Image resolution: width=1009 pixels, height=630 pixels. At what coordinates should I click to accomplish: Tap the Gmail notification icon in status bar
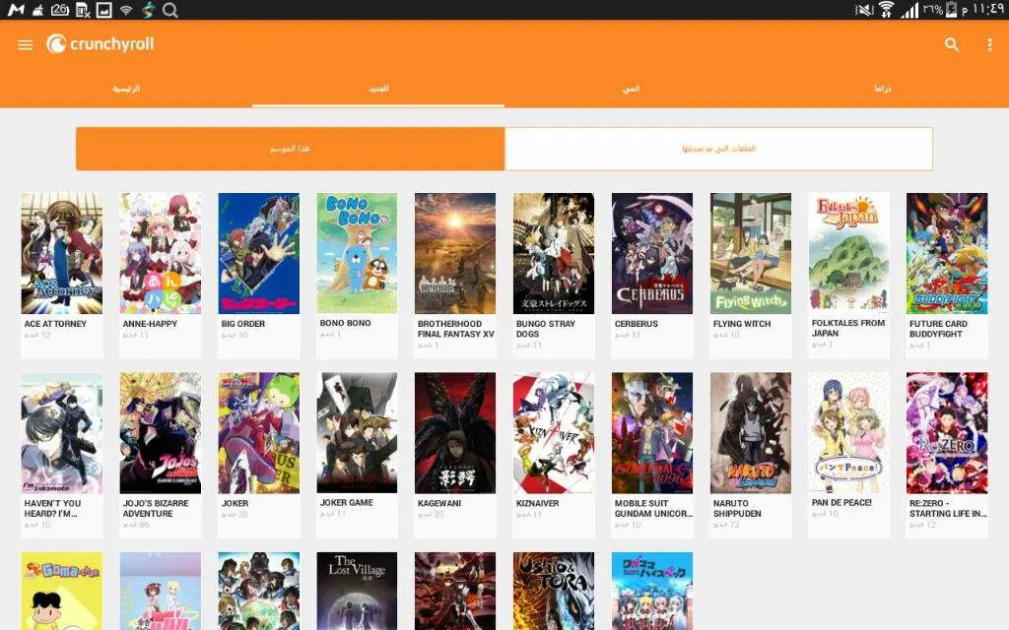(x=16, y=10)
